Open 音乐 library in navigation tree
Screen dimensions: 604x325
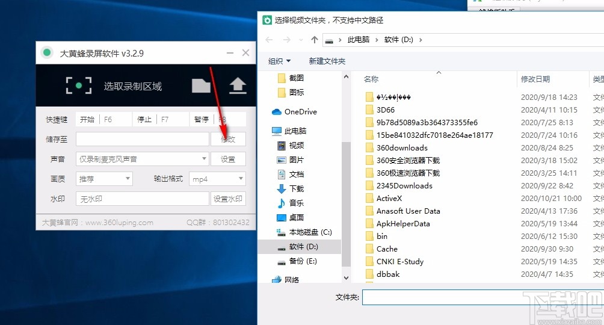point(291,203)
